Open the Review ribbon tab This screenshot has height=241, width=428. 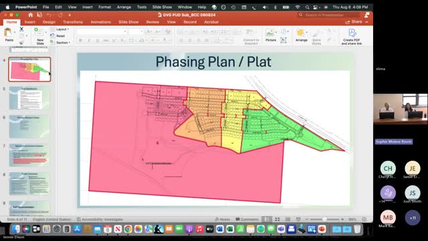[x=152, y=22]
